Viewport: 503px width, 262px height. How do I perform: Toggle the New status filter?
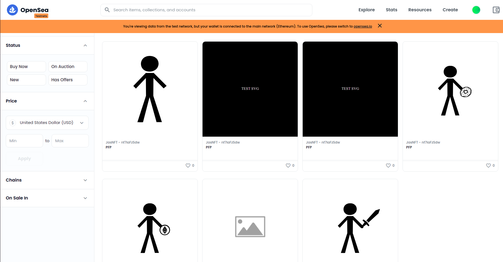(26, 80)
